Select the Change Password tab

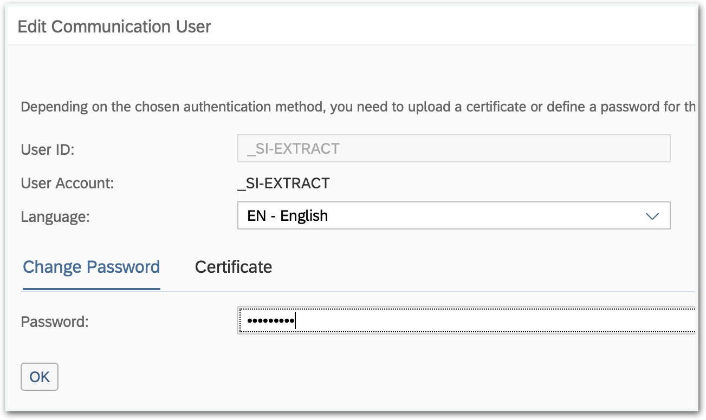pos(90,267)
